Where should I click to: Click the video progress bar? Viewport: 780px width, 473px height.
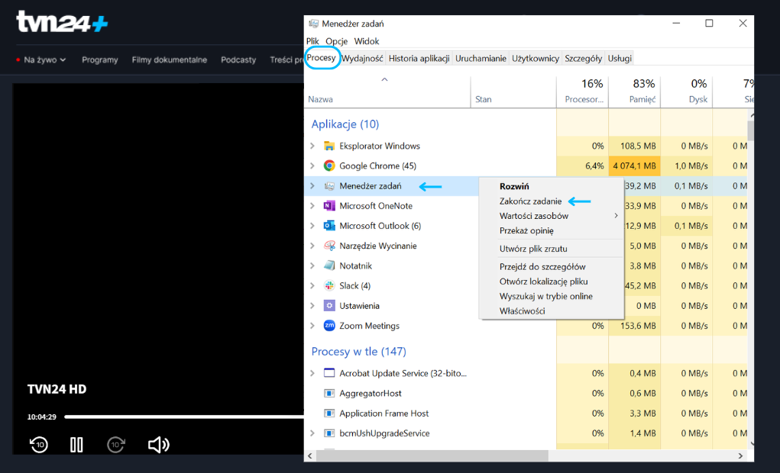(183, 417)
